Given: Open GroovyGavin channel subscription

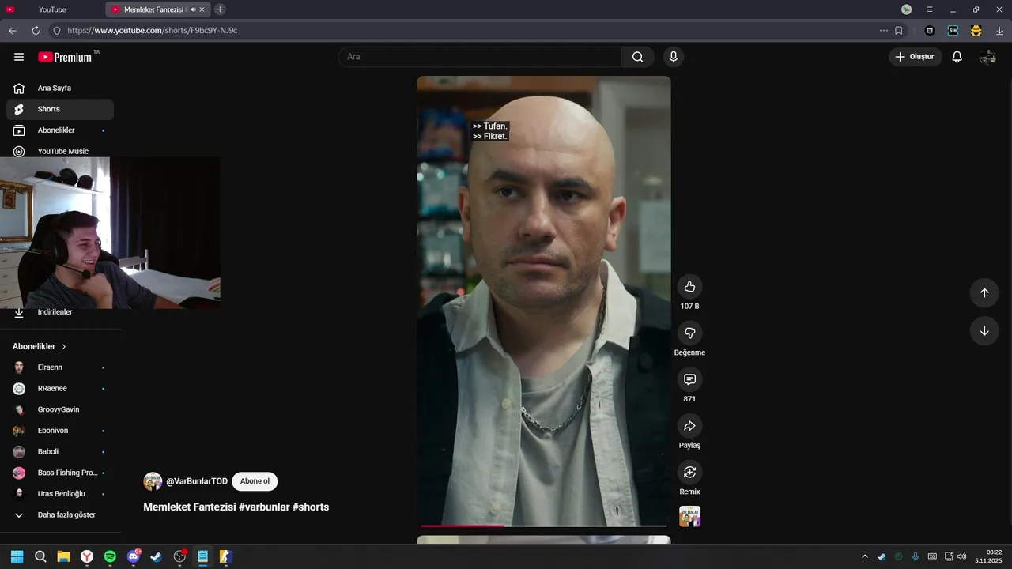Looking at the screenshot, I should pos(60,409).
